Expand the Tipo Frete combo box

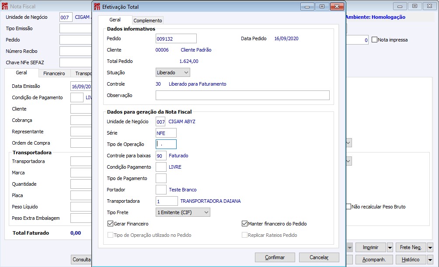pos(183,212)
